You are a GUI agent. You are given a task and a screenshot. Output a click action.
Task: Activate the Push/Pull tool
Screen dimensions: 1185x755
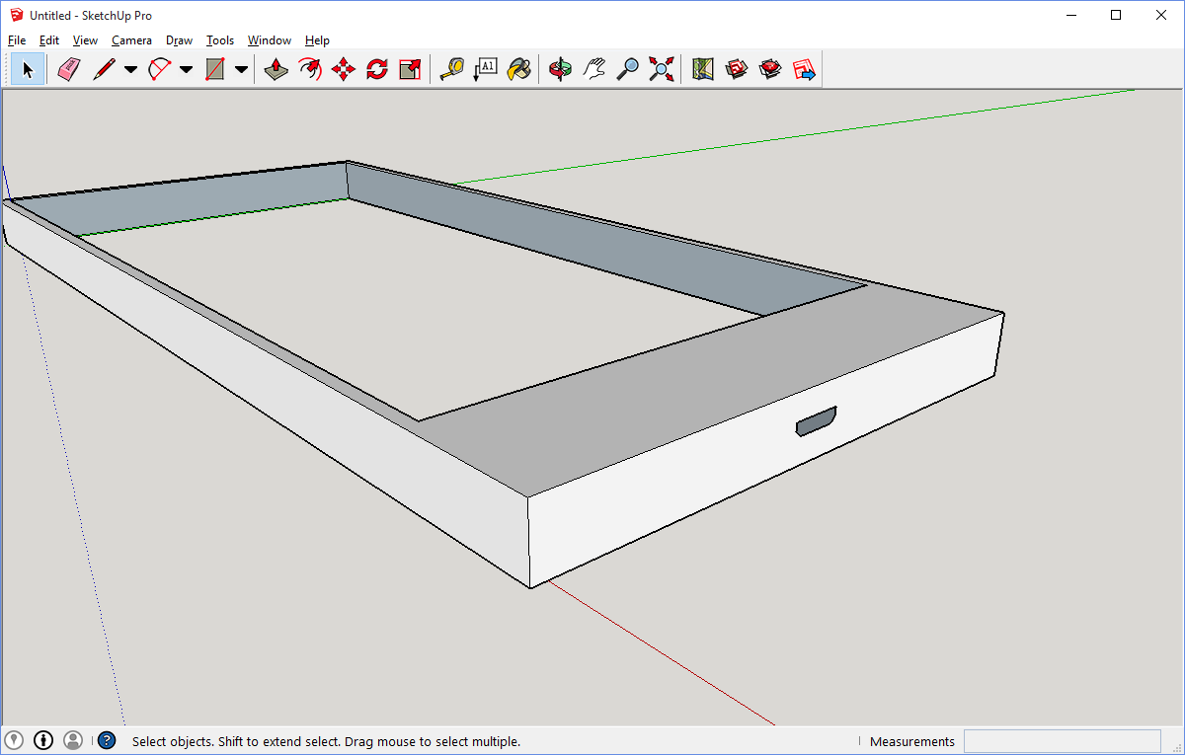(276, 69)
